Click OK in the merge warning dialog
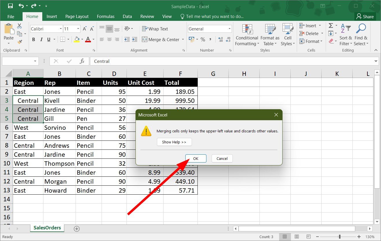The image size is (381, 241). coord(196,158)
